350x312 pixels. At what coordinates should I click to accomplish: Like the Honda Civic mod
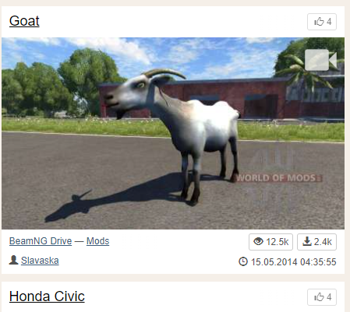[322, 297]
